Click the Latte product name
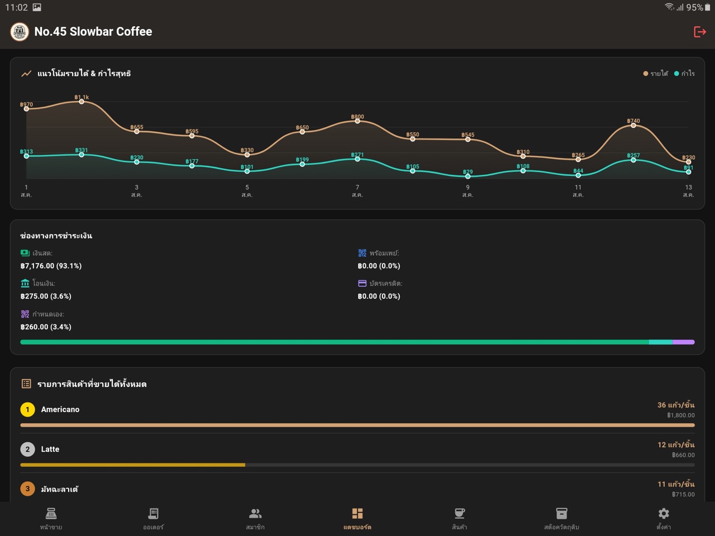715x536 pixels. click(50, 449)
